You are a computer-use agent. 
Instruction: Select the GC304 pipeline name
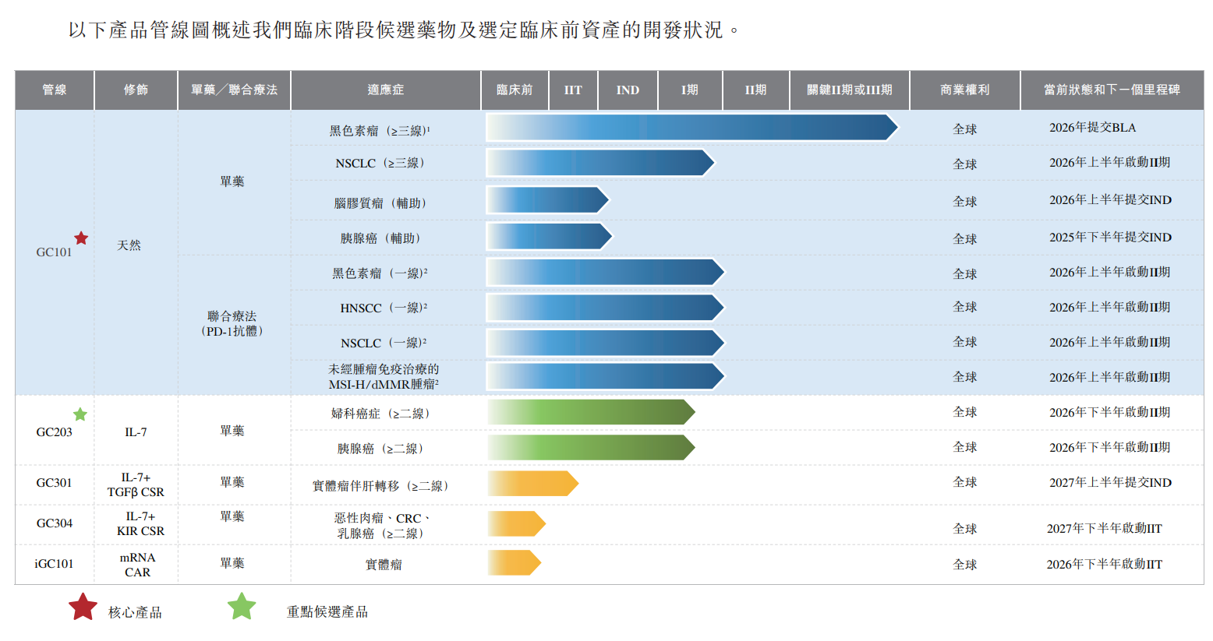(x=55, y=523)
